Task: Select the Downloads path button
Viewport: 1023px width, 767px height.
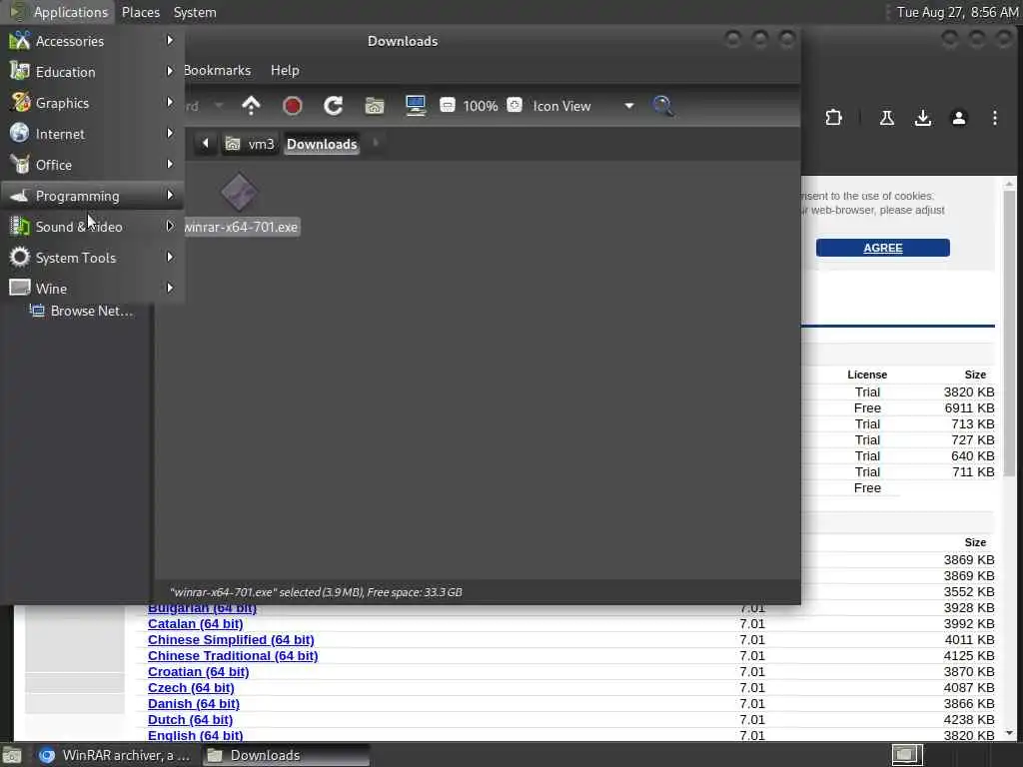Action: 322,144
